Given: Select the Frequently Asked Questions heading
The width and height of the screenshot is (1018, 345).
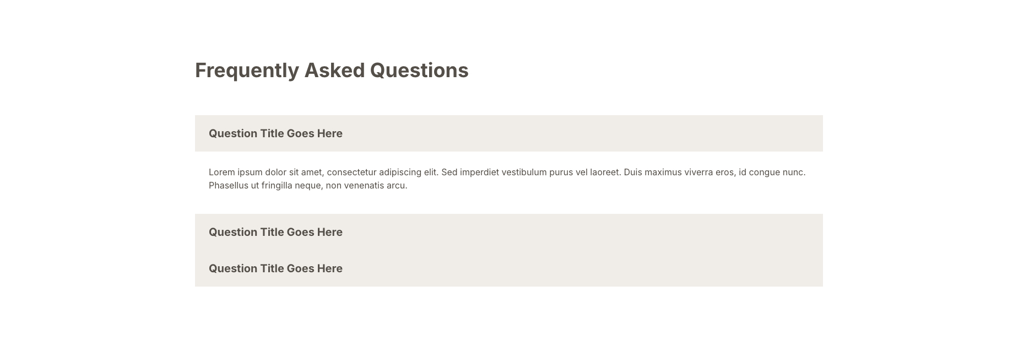Looking at the screenshot, I should click(x=332, y=70).
